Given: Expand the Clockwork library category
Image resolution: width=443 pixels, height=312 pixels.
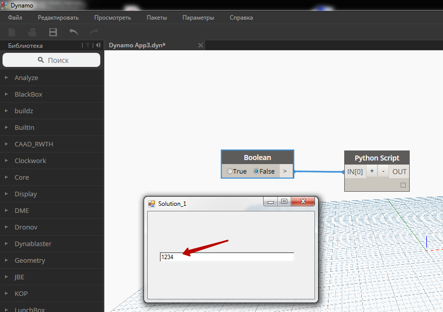Looking at the screenshot, I should [x=30, y=161].
